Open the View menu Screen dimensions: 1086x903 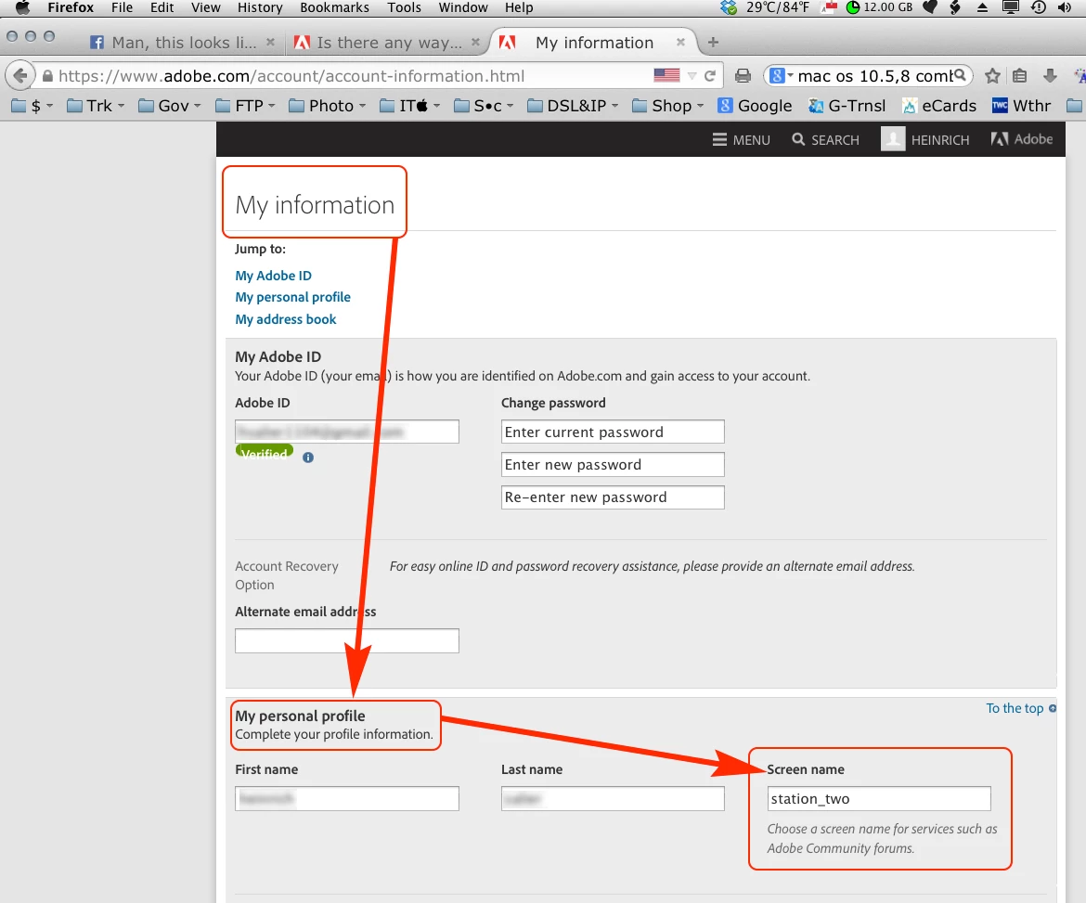point(206,7)
